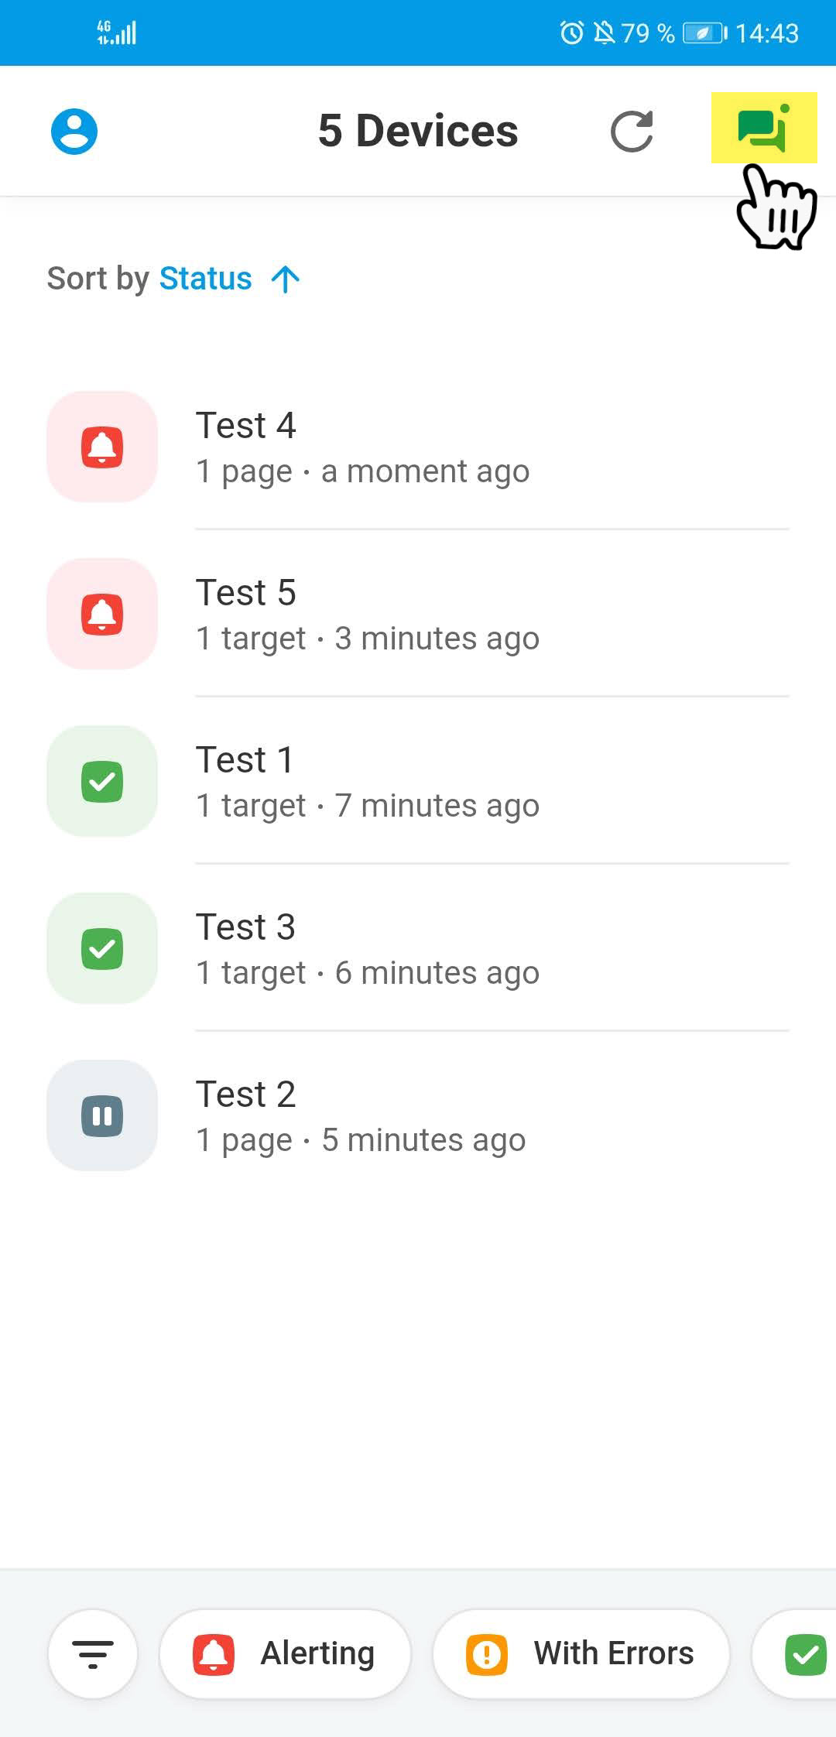
Task: Tap the red alert bell for Test 4
Action: [x=102, y=447]
